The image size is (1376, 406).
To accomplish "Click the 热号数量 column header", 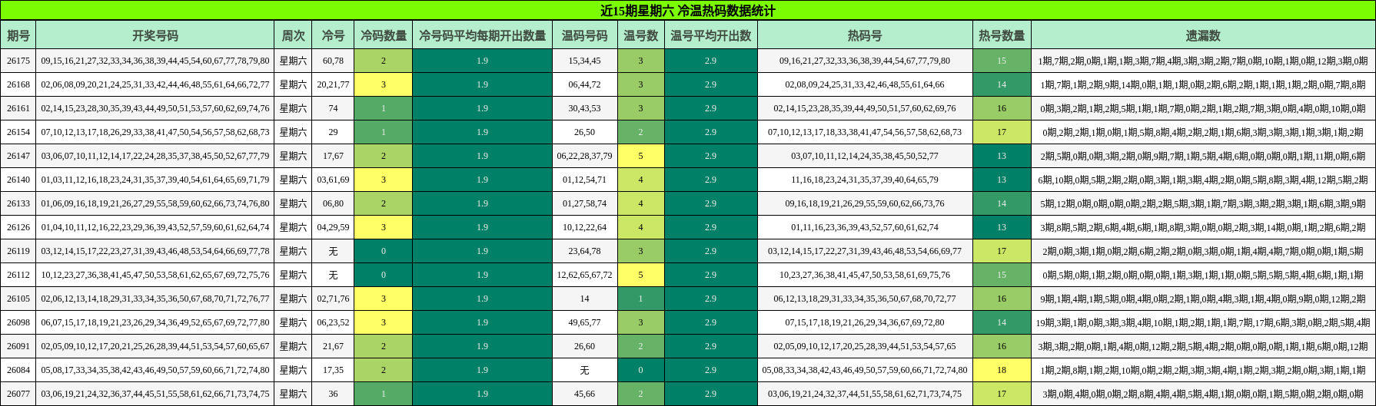I will (1002, 35).
